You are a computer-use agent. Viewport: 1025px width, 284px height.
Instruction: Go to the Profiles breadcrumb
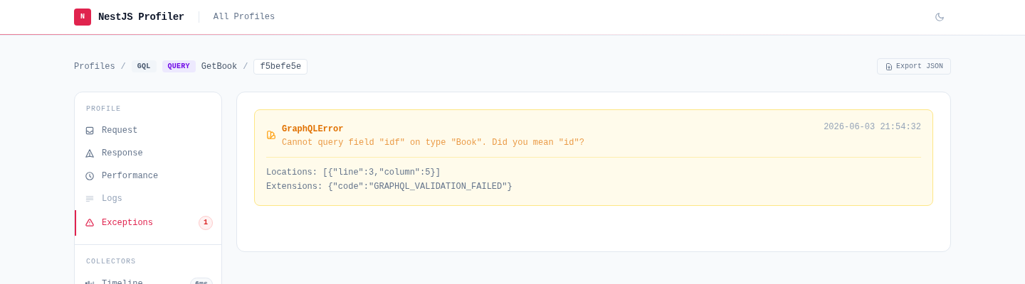pos(95,67)
